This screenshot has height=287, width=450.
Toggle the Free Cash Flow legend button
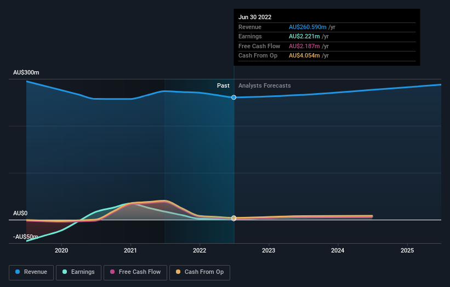[x=135, y=272]
